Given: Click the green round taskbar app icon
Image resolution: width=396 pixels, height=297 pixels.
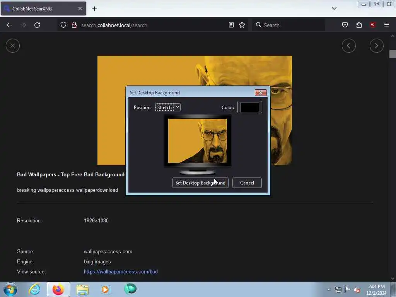Looking at the screenshot, I should point(130,289).
